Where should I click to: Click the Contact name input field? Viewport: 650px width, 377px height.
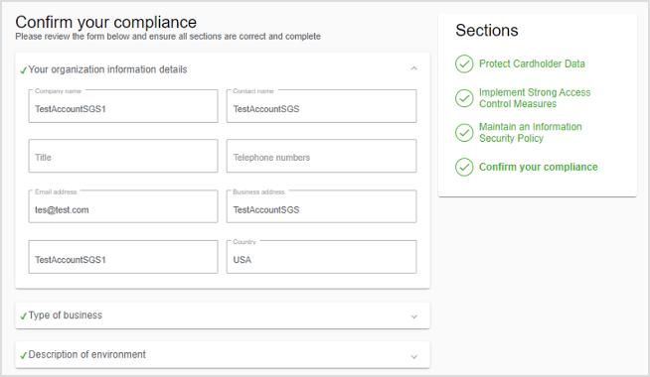(x=321, y=106)
